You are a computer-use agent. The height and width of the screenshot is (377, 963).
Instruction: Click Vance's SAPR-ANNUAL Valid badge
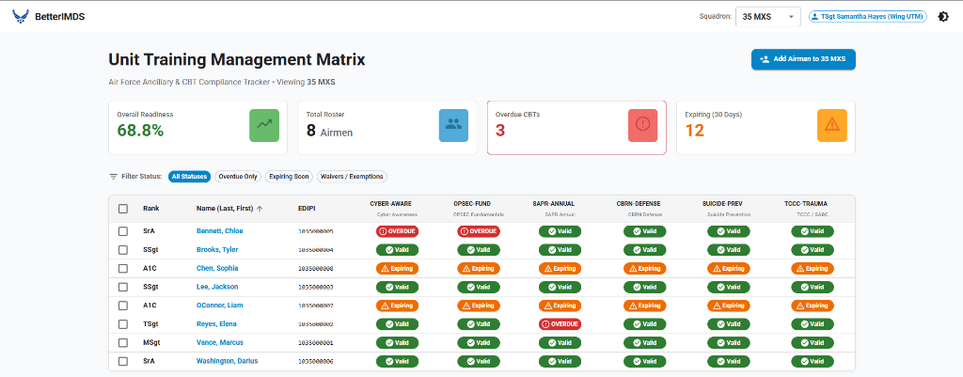(x=560, y=342)
